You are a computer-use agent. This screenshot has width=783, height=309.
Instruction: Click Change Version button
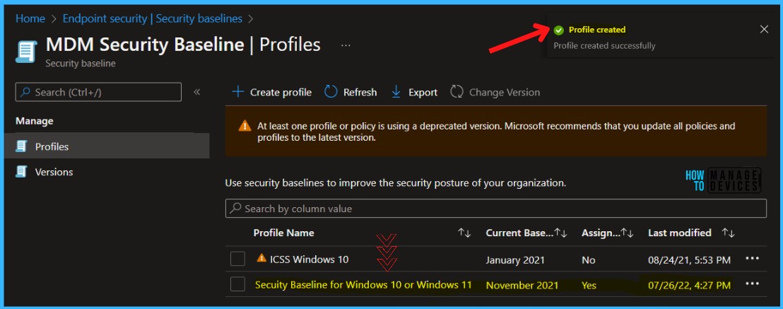(495, 93)
